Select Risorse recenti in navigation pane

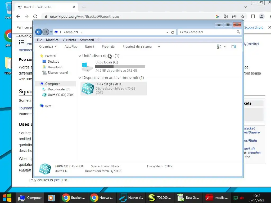coord(58,73)
